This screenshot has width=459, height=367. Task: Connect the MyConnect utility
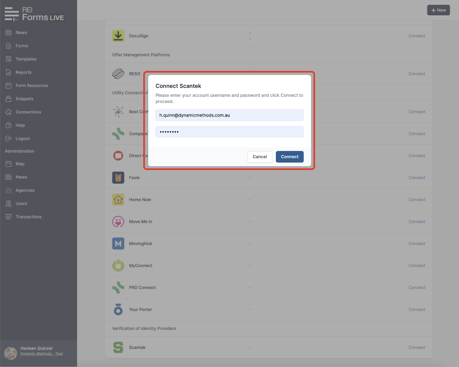tap(417, 266)
